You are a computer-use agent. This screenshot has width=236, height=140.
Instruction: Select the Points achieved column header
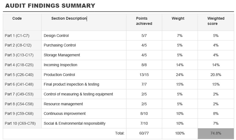(x=144, y=21)
